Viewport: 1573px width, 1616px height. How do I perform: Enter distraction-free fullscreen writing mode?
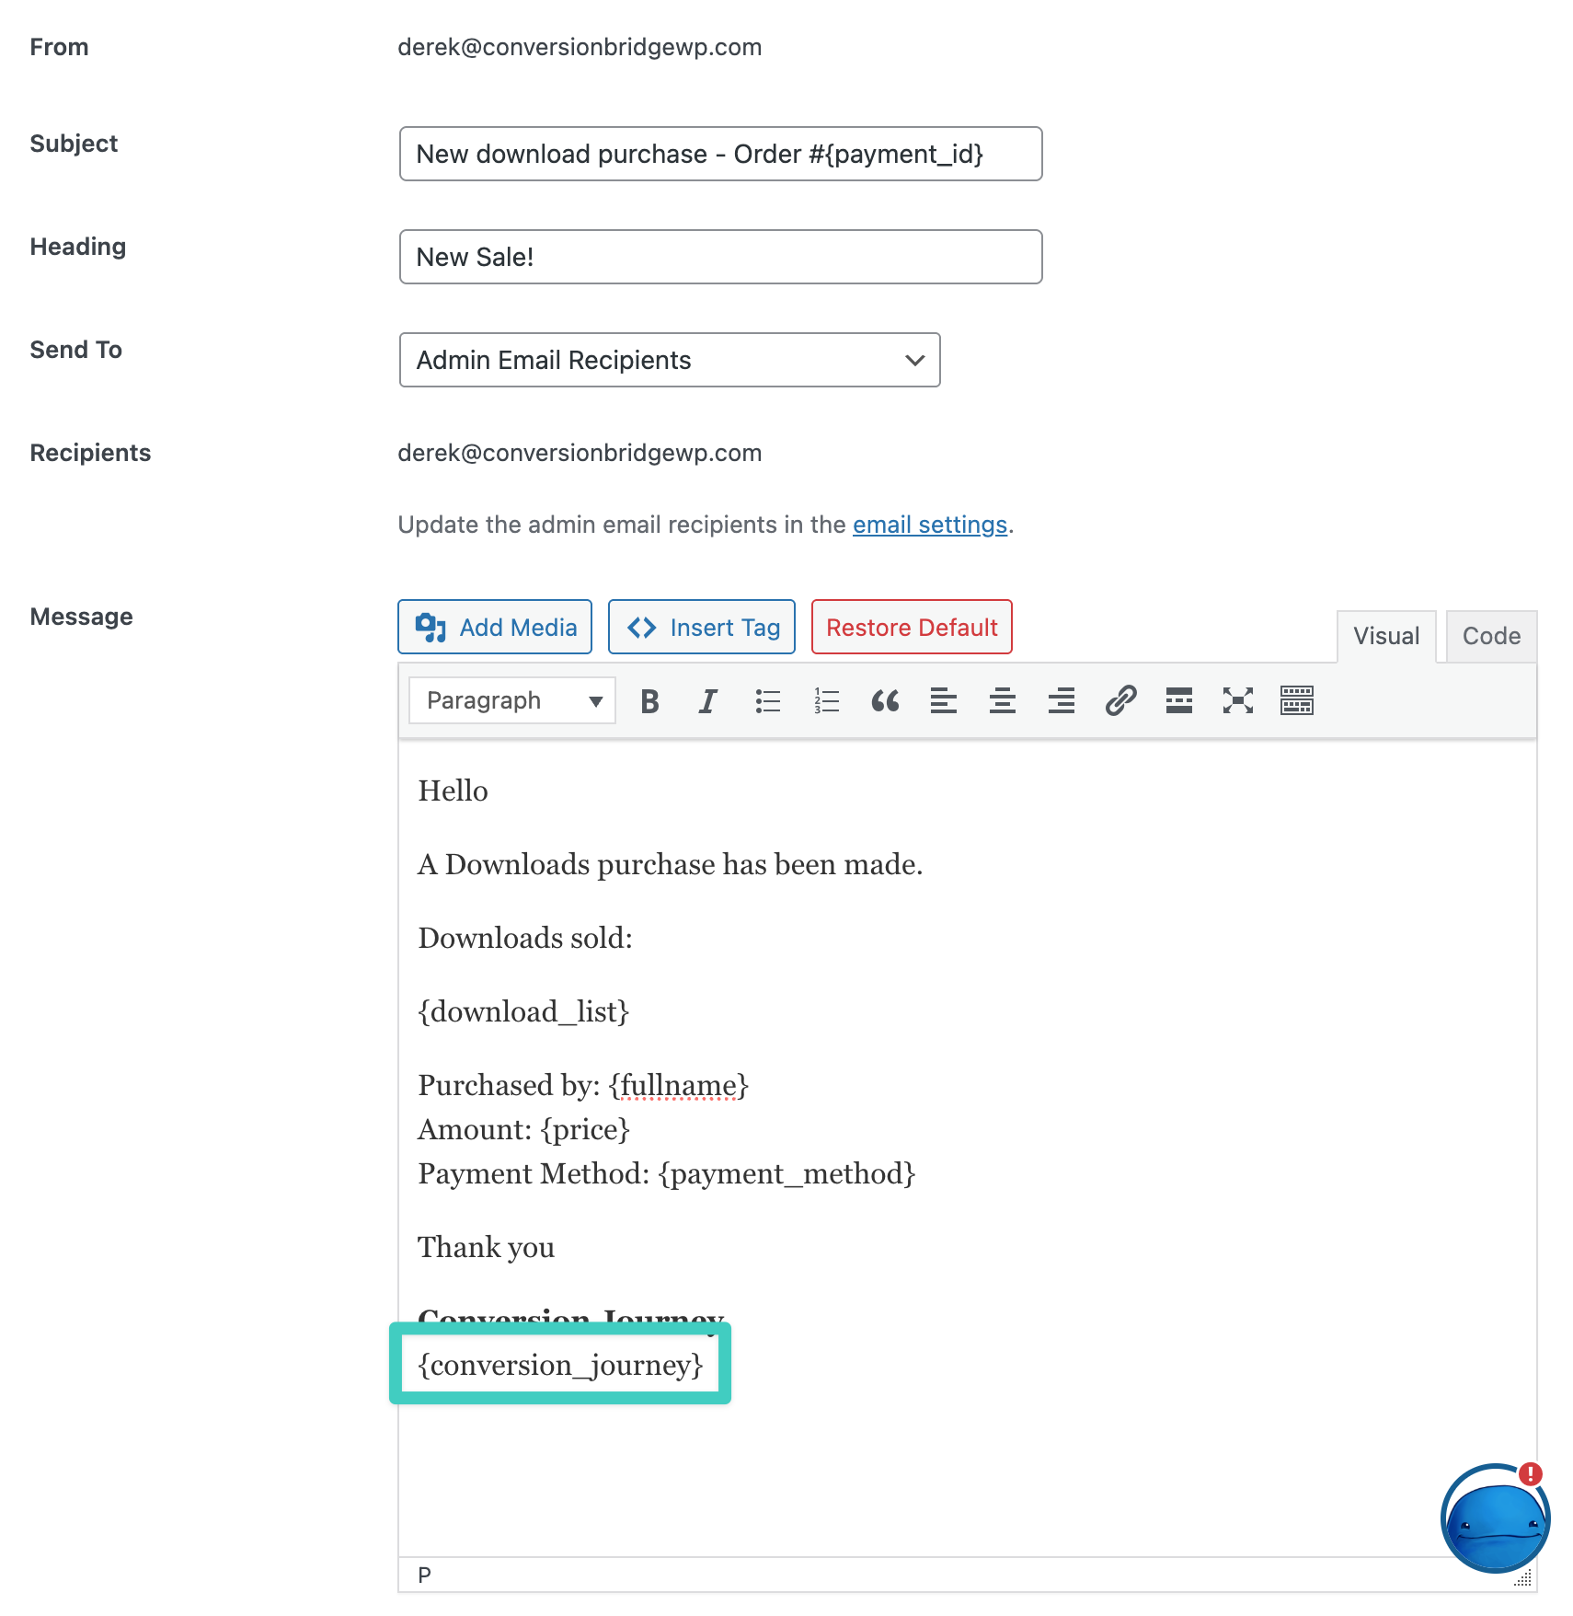(1237, 700)
